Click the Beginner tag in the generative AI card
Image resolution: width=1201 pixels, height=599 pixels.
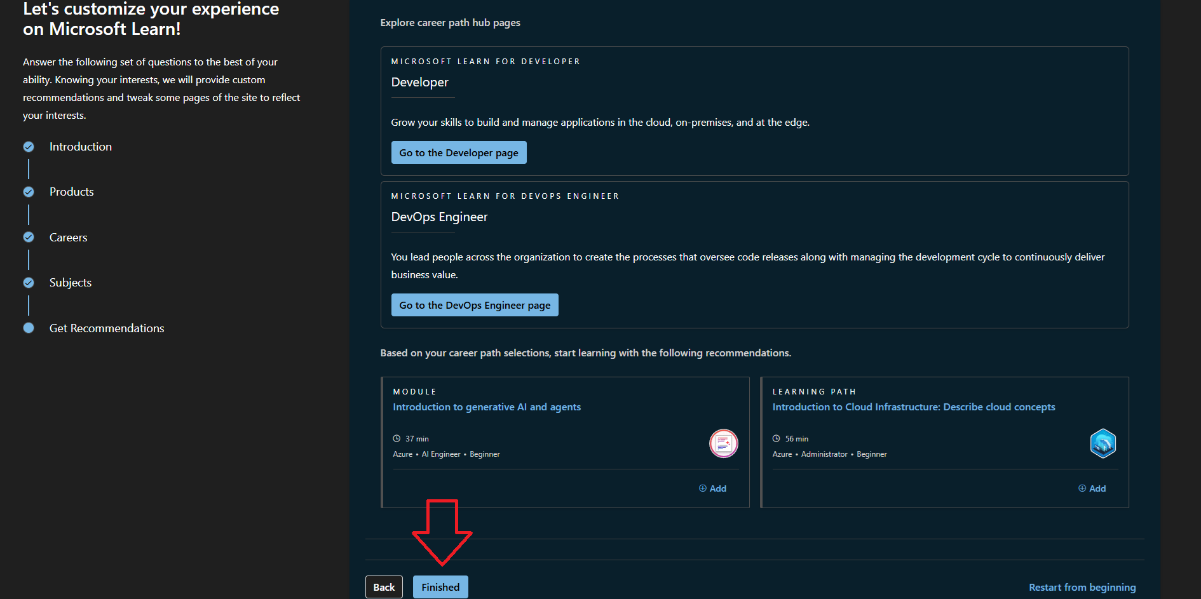485,454
